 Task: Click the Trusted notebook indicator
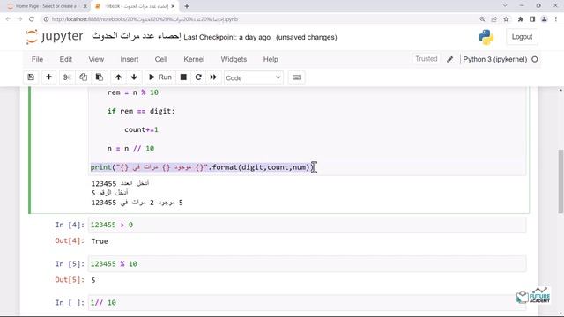427,59
